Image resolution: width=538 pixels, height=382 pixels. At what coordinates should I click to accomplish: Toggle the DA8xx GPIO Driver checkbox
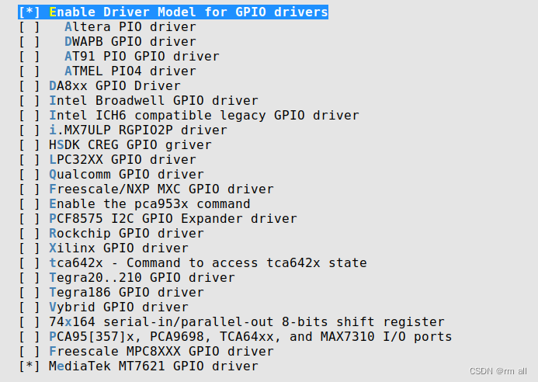pyautogui.click(x=30, y=86)
